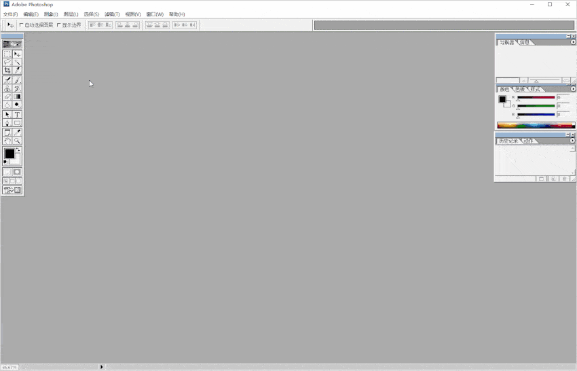This screenshot has width=577, height=371.
Task: Click the move tool icon in options bar
Action: (10, 25)
